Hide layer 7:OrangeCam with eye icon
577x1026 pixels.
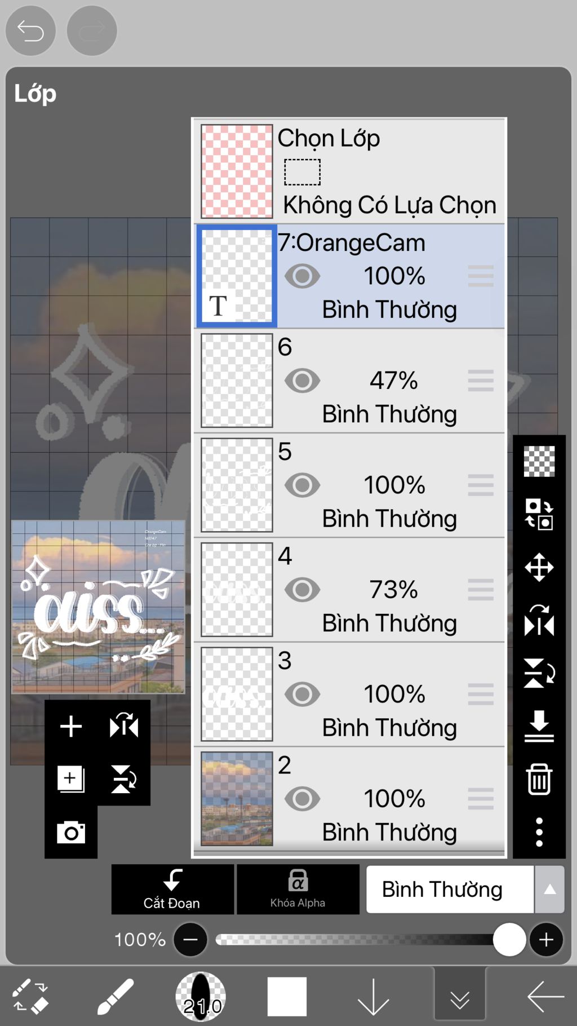coord(302,276)
